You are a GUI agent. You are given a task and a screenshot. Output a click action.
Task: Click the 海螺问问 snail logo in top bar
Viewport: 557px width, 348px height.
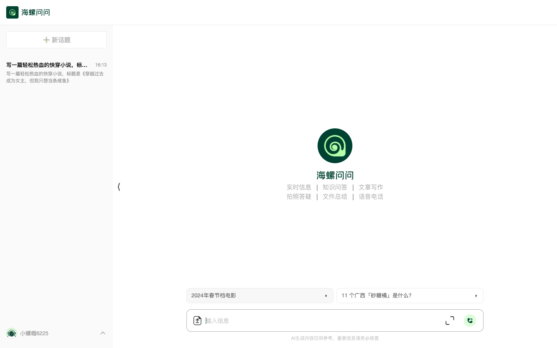coord(12,12)
